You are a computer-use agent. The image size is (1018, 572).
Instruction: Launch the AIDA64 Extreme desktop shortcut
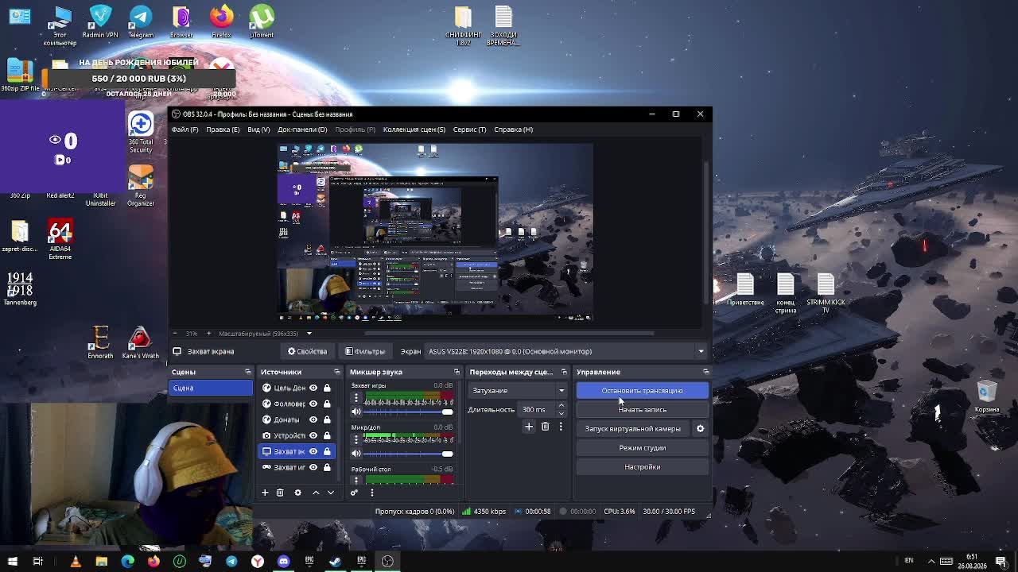click(x=60, y=240)
